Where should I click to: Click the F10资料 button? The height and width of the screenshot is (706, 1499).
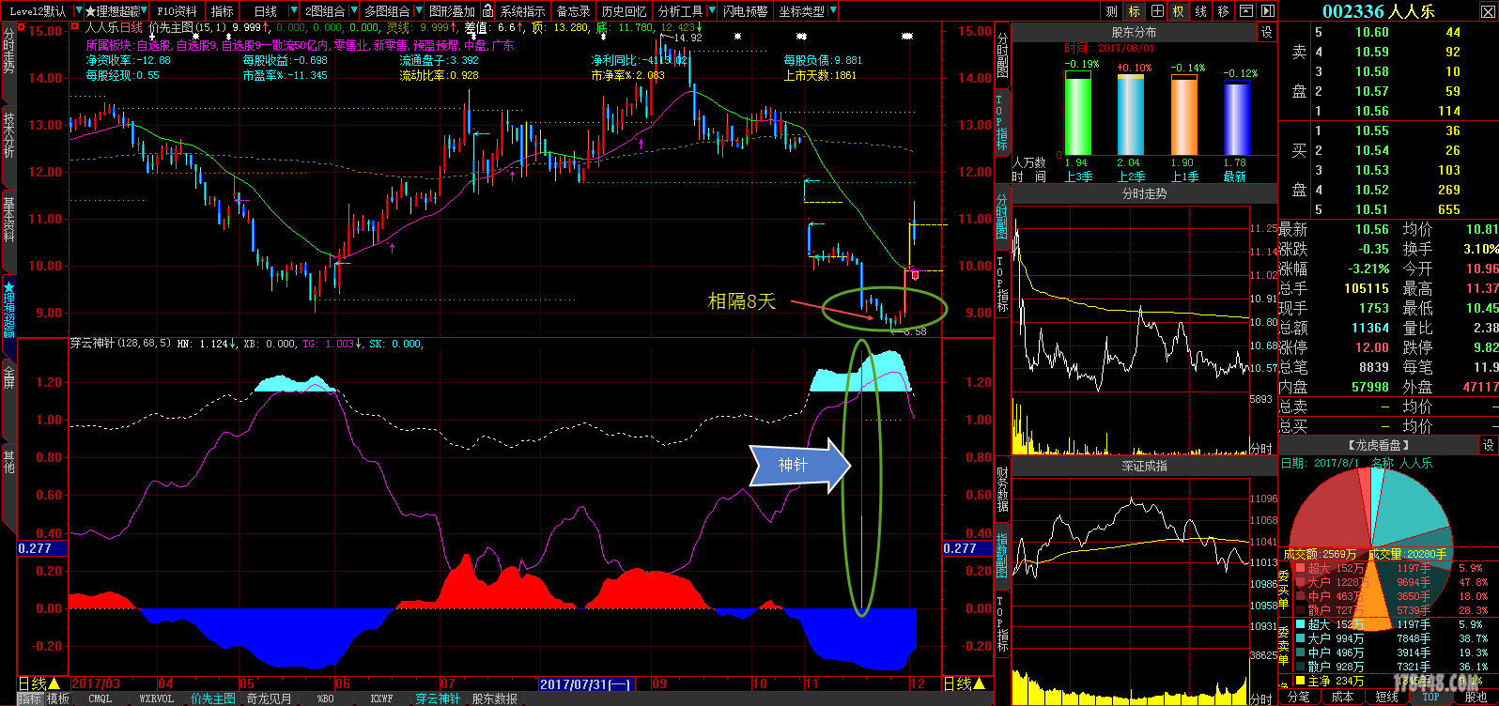[x=177, y=11]
